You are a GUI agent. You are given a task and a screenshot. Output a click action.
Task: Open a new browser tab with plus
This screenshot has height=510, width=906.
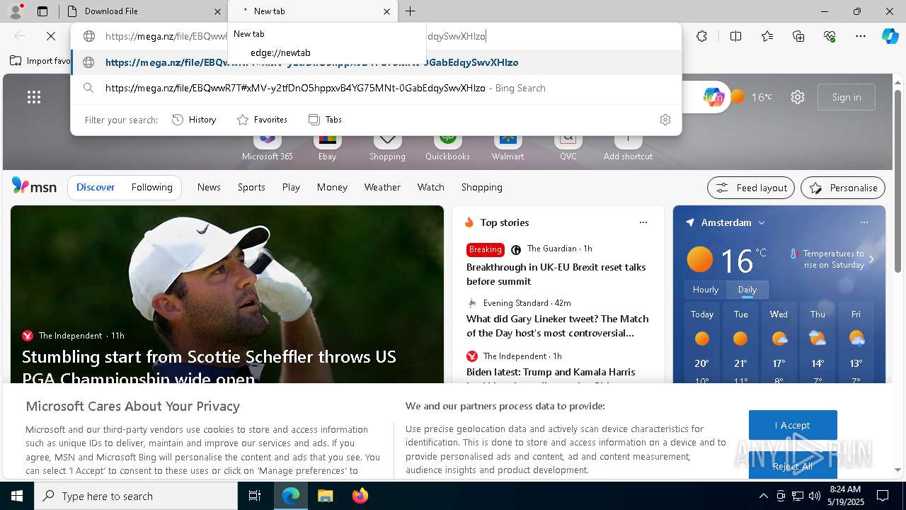click(411, 11)
